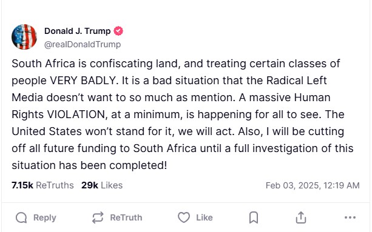The width and height of the screenshot is (372, 232).
Task: Click the Reply text label
Action: pyautogui.click(x=44, y=217)
